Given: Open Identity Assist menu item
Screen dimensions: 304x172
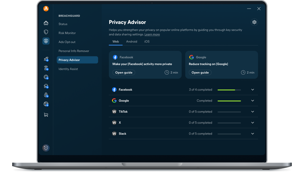Looking at the screenshot, I should (x=68, y=69).
